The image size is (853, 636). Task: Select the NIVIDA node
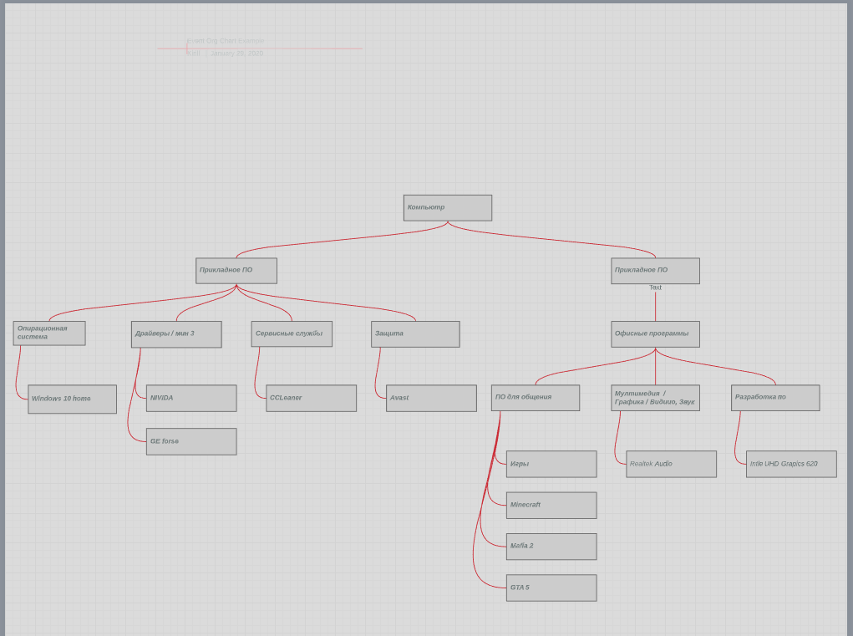191,399
